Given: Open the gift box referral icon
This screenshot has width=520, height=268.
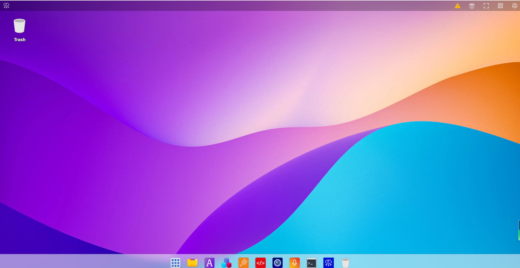Looking at the screenshot, I should pyautogui.click(x=472, y=6).
